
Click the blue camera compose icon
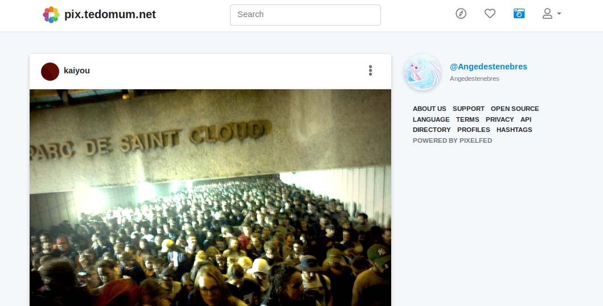[519, 14]
